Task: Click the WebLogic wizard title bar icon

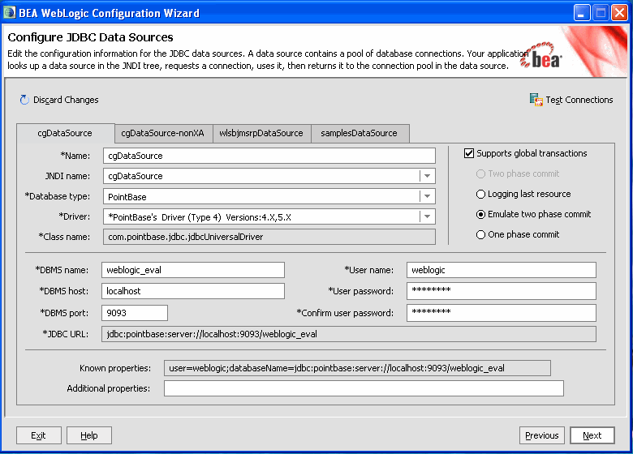Action: (9, 13)
